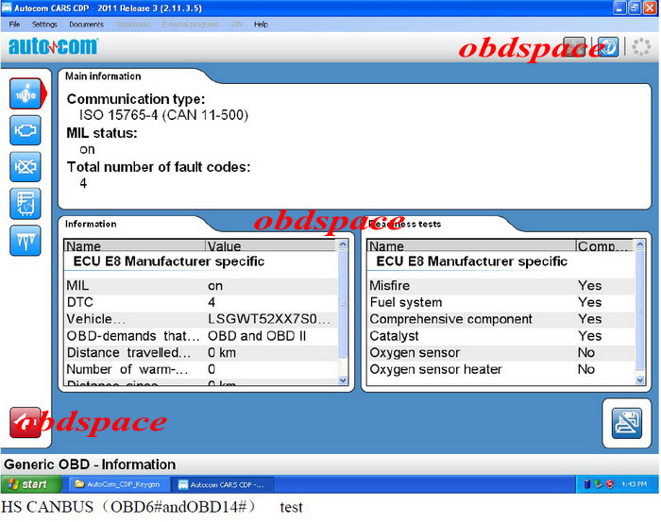The height and width of the screenshot is (522, 661).
Task: Click the Value column header
Action: click(x=271, y=245)
